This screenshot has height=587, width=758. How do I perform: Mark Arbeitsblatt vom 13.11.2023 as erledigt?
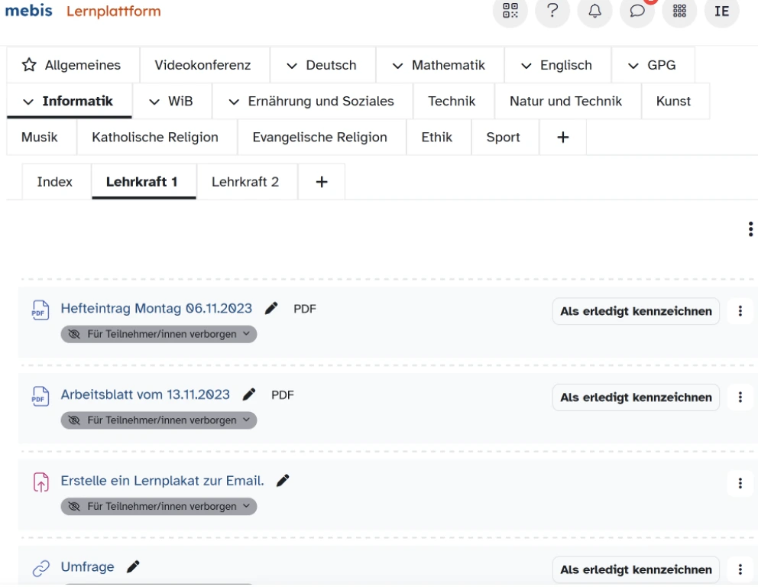(636, 397)
